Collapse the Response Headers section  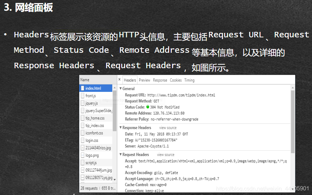point(121,127)
